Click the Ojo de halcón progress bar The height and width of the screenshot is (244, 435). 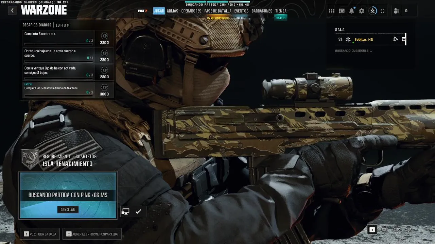click(58, 78)
